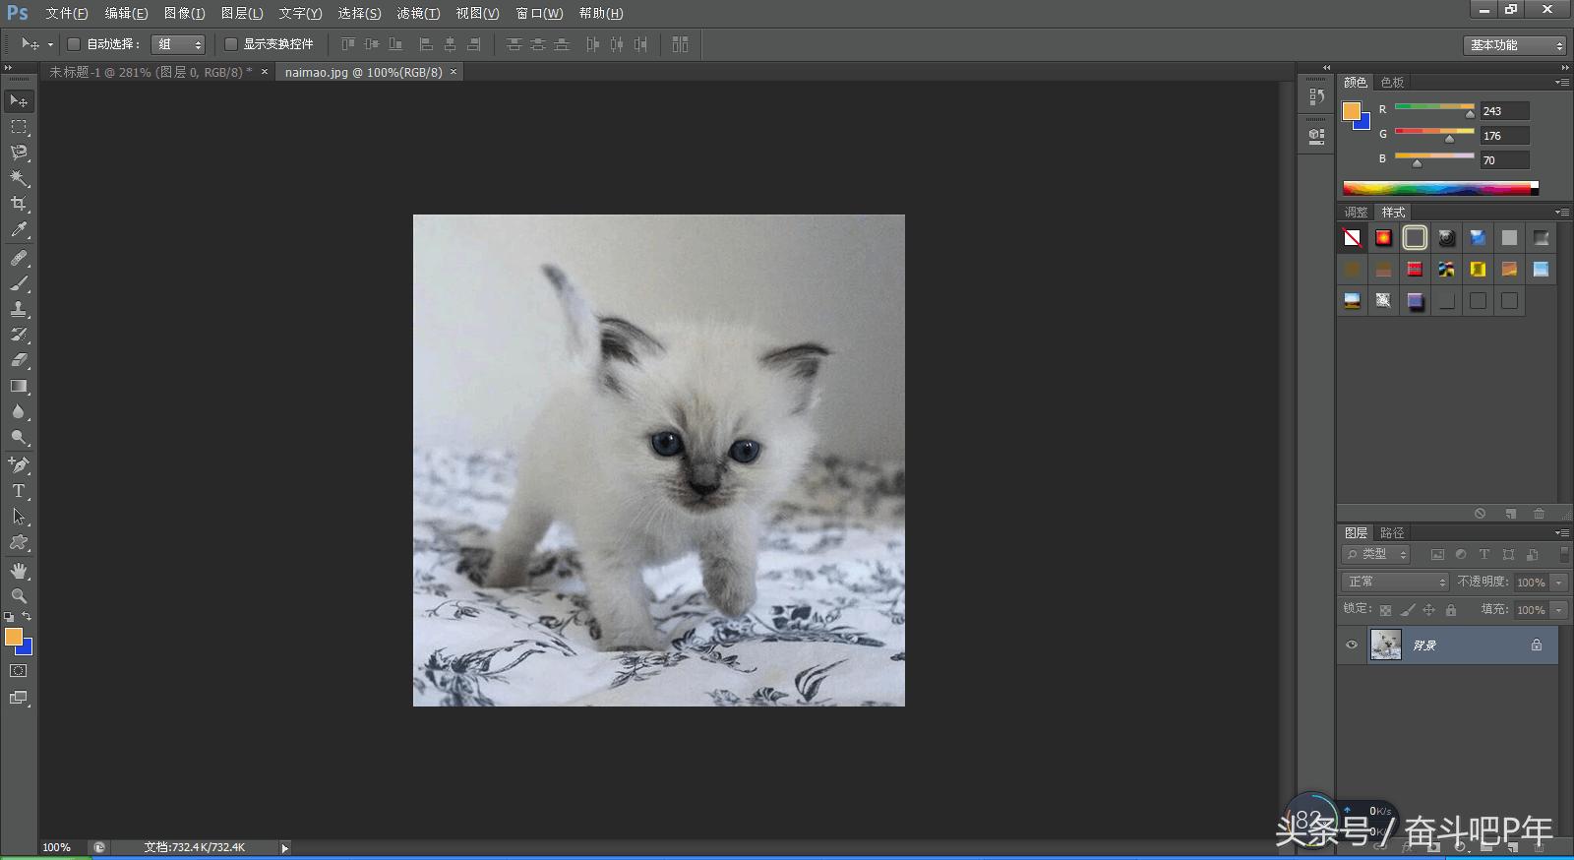Select the Eyedropper tool
The width and height of the screenshot is (1574, 860).
[x=19, y=230]
